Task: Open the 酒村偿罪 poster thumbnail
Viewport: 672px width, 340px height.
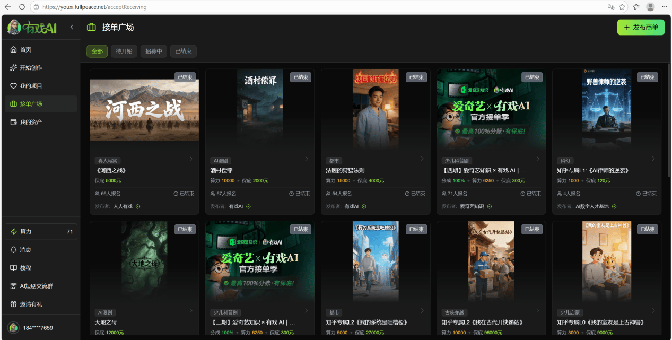Action: pos(260,105)
